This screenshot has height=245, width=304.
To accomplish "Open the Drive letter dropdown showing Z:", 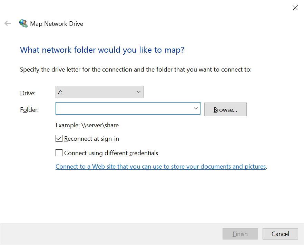I will 138,92.
